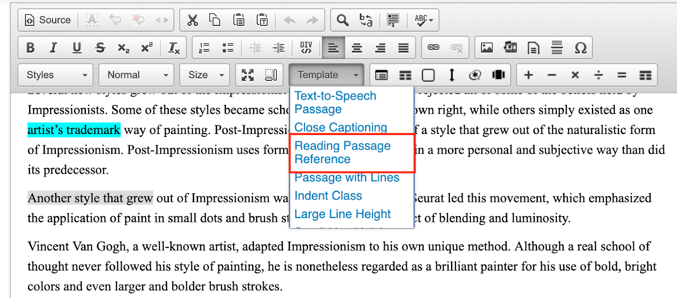Cut the selected text with scissors icon

[193, 20]
